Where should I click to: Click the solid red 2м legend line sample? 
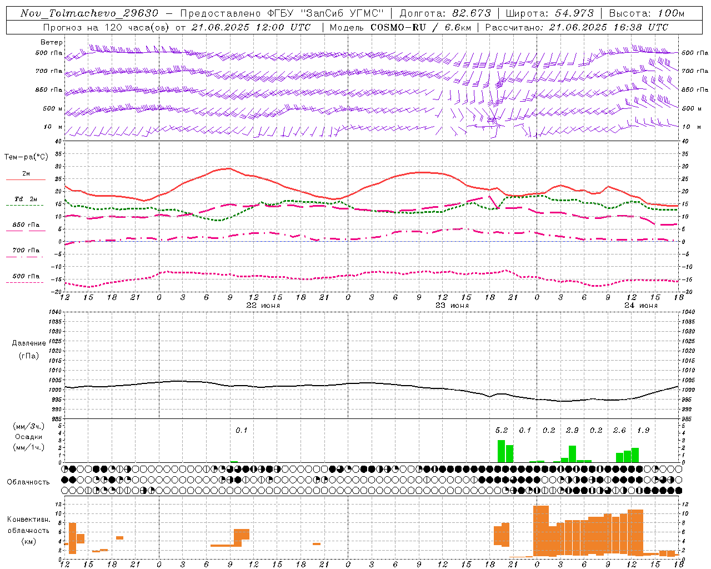[x=26, y=179]
